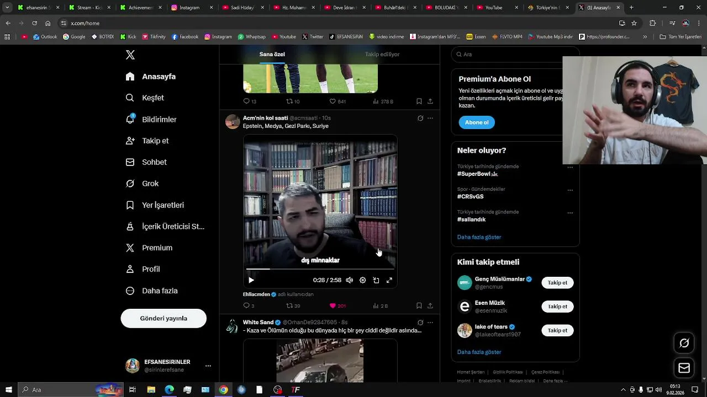The image size is (707, 397).
Task: Bookmark this page star icon
Action: (x=634, y=23)
